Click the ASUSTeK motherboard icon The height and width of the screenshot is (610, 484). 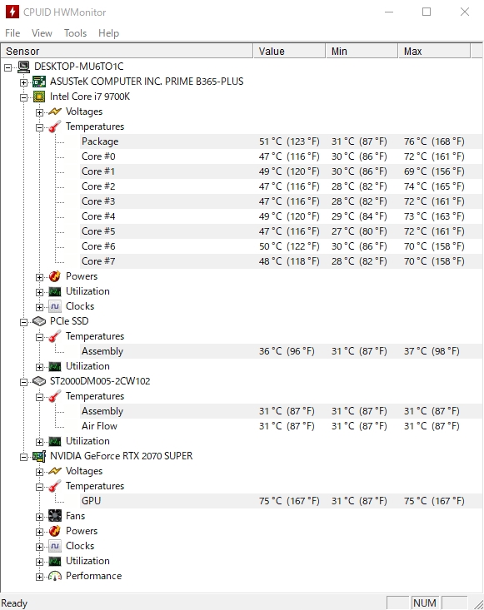39,82
